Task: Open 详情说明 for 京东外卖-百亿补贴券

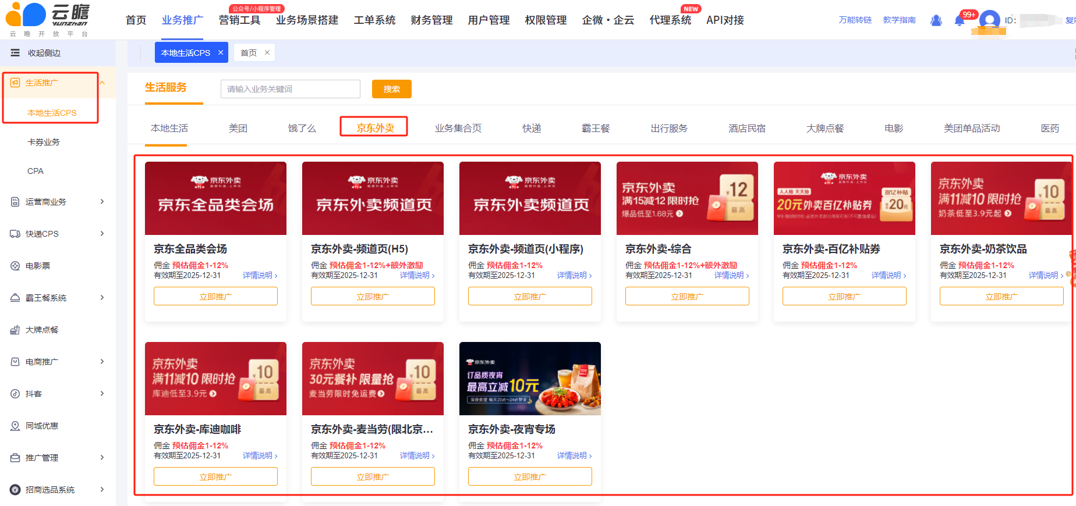Action: click(889, 276)
